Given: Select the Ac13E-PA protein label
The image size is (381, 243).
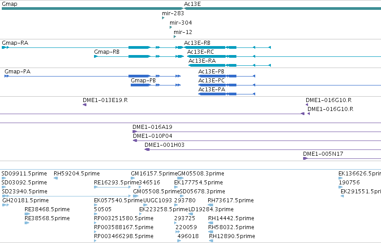Looking at the screenshot, I should [x=212, y=90].
